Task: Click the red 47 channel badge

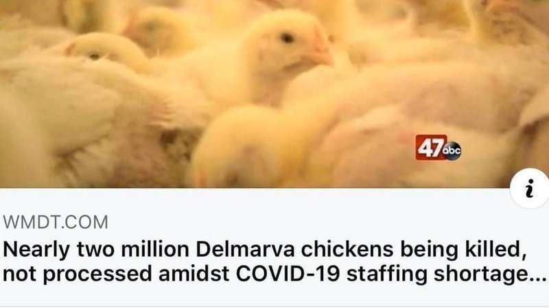Action: tap(431, 147)
